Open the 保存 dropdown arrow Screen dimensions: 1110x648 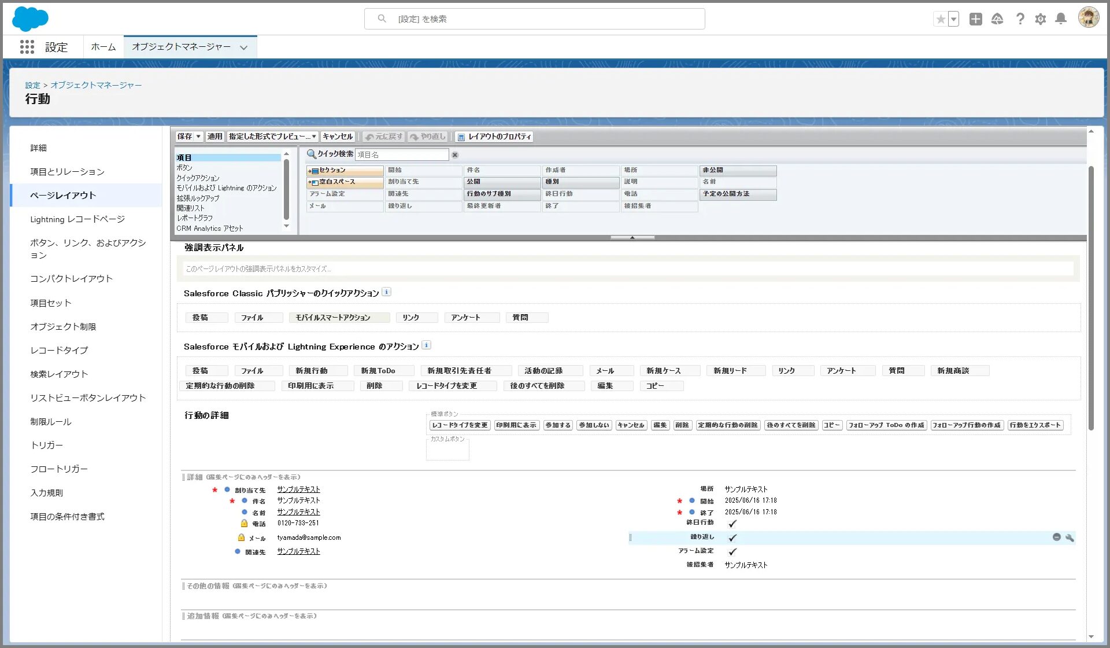[198, 137]
